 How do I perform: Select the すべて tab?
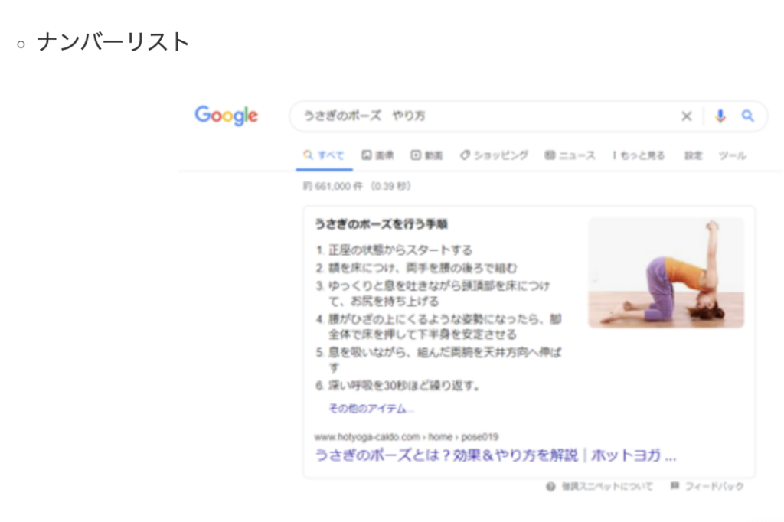pyautogui.click(x=324, y=155)
